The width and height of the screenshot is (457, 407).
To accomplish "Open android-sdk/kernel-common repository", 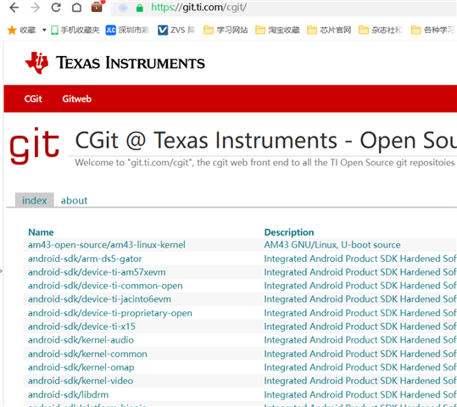I will click(87, 354).
